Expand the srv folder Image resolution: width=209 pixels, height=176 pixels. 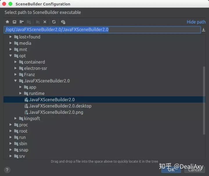10,156
